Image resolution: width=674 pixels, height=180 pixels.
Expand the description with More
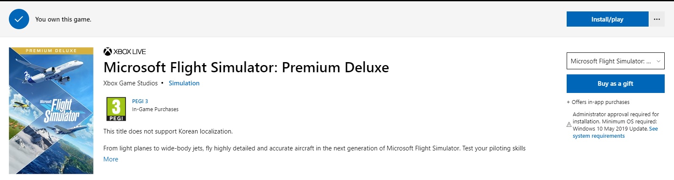[111, 159]
